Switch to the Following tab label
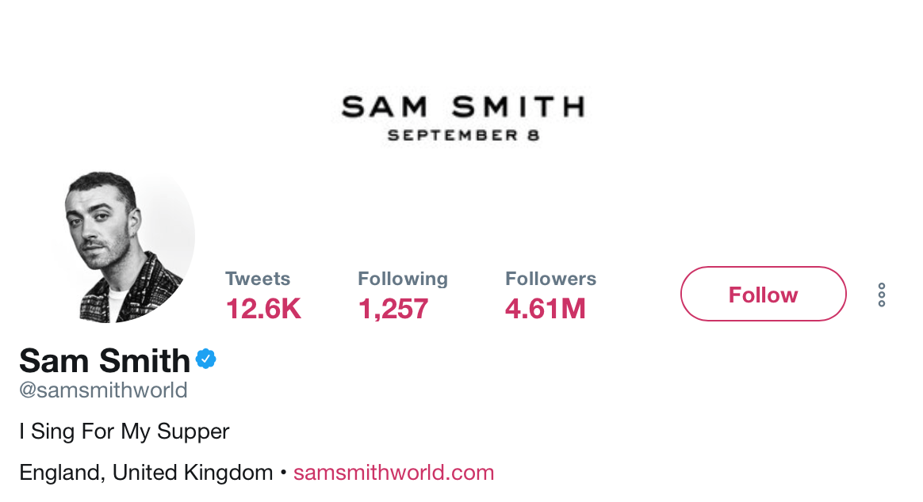The image size is (923, 502). (x=403, y=279)
